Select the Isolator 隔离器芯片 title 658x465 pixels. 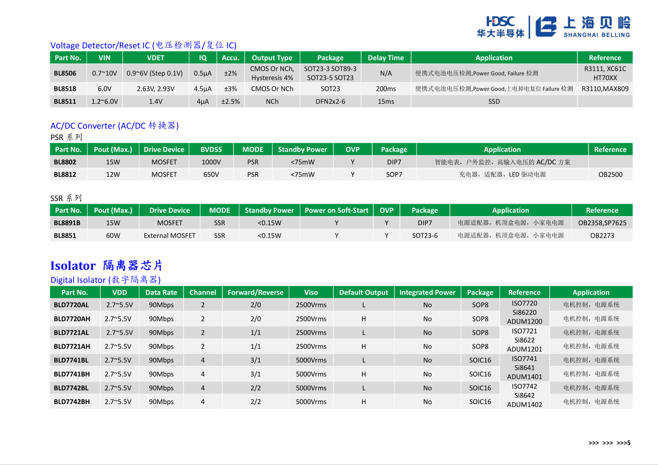(107, 265)
